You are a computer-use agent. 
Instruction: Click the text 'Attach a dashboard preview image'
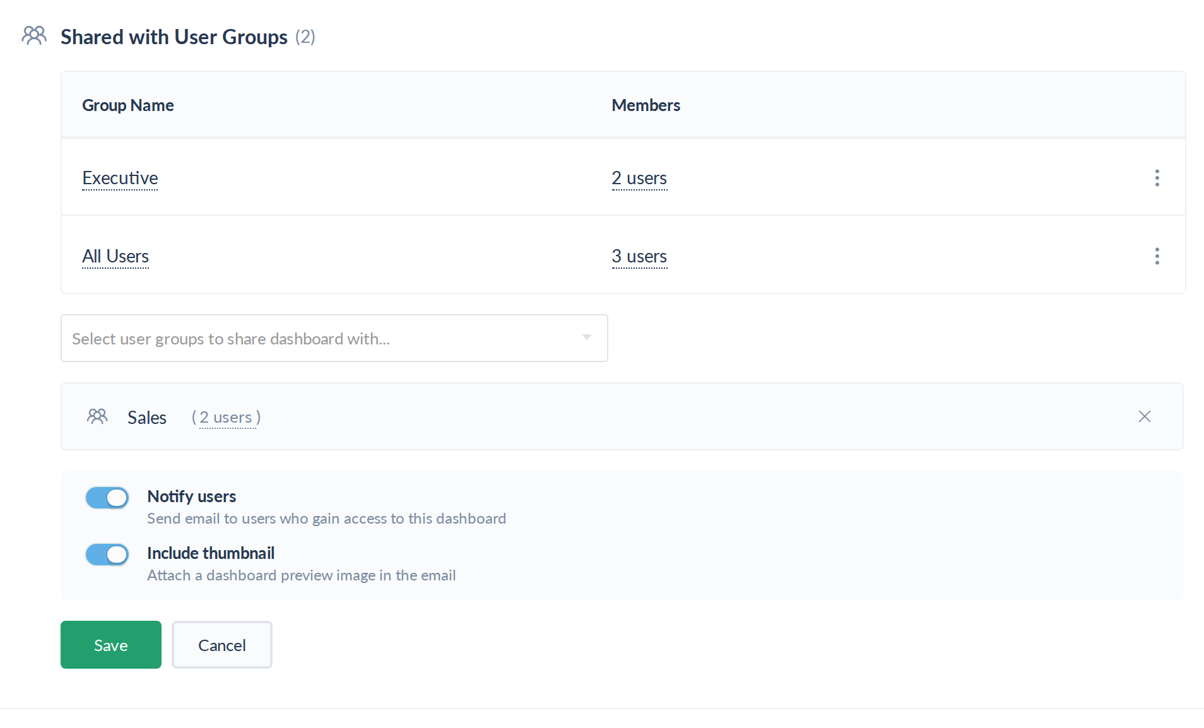pyautogui.click(x=261, y=575)
